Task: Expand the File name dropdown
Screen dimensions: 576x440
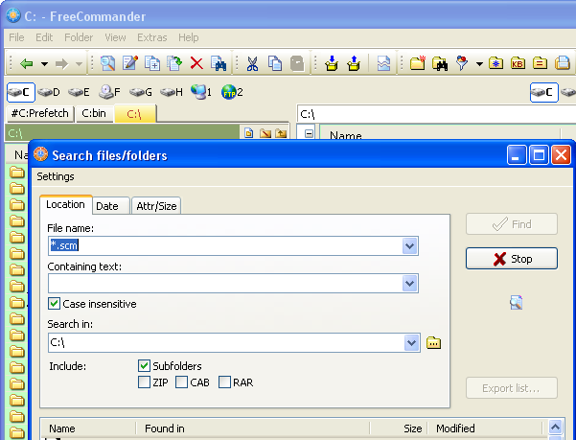Action: [409, 245]
